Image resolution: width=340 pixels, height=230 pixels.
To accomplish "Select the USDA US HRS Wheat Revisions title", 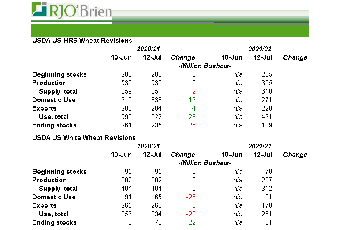I will (82, 41).
